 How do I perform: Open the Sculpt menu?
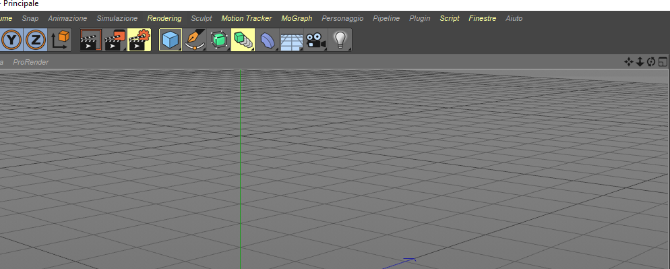[202, 18]
